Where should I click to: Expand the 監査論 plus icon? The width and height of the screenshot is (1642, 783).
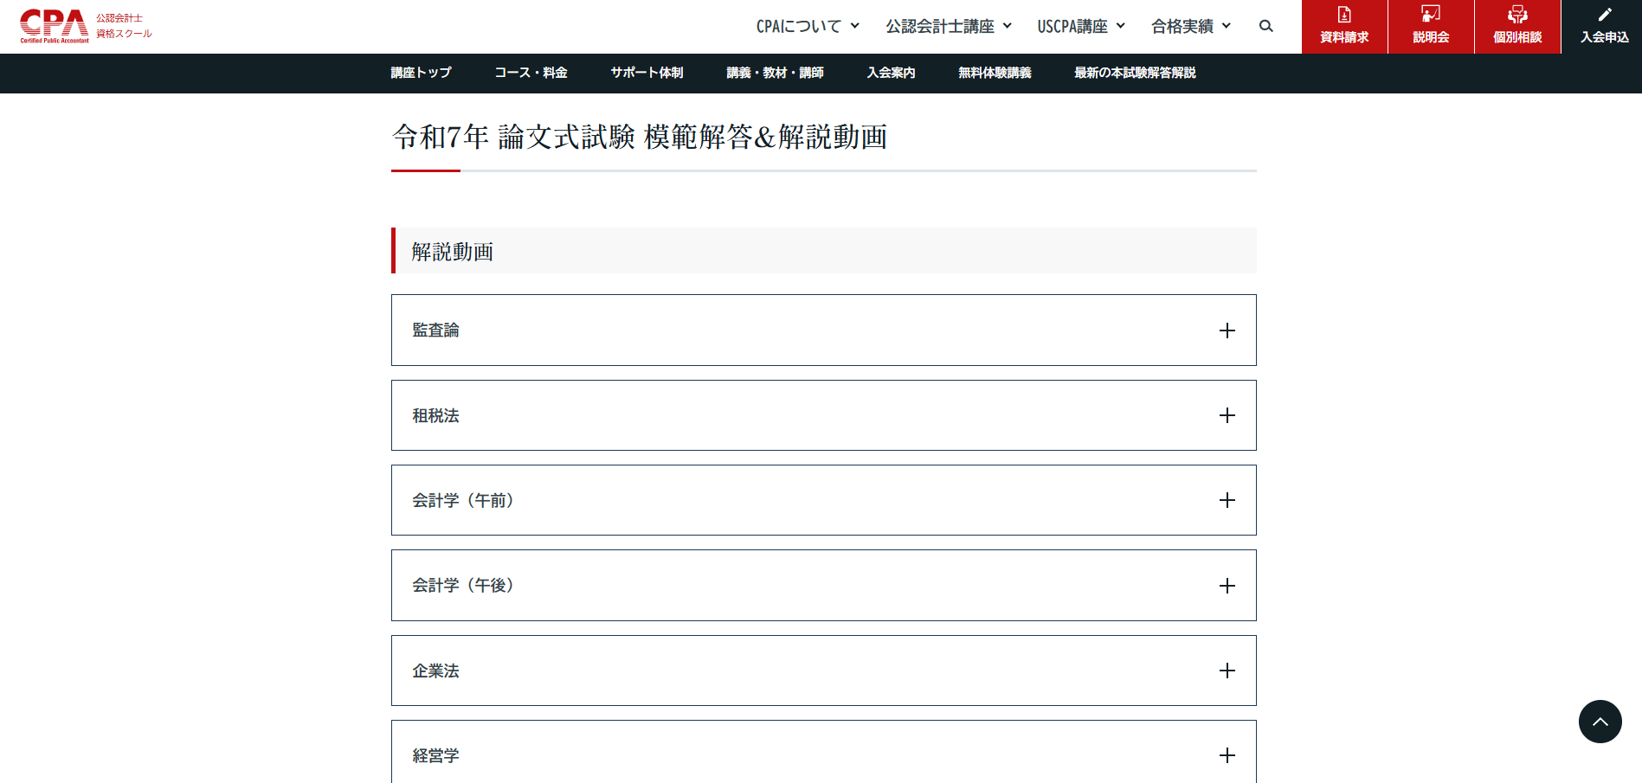click(x=1227, y=331)
